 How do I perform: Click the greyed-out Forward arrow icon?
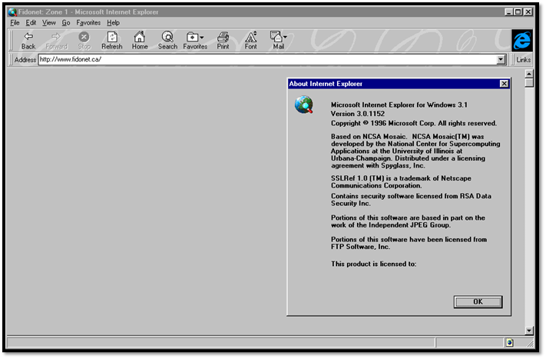(x=56, y=37)
